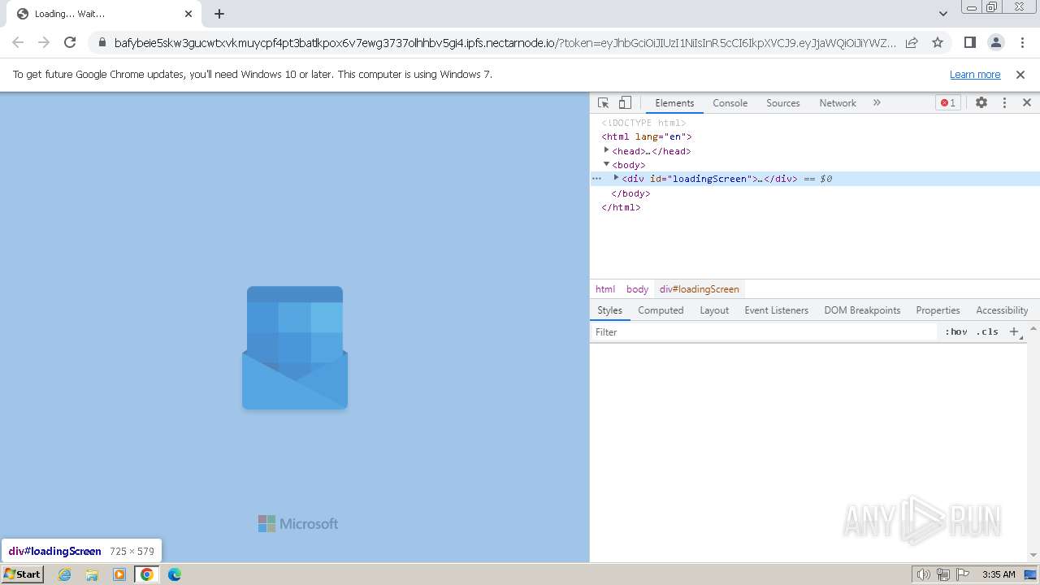Viewport: 1040px width, 585px height.
Task: Select the closing body tag line
Action: [x=630, y=193]
